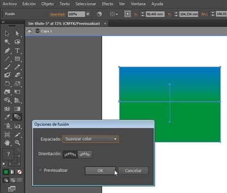Select the Column Graph tool
This screenshot has height=193, width=227.
click(17, 126)
